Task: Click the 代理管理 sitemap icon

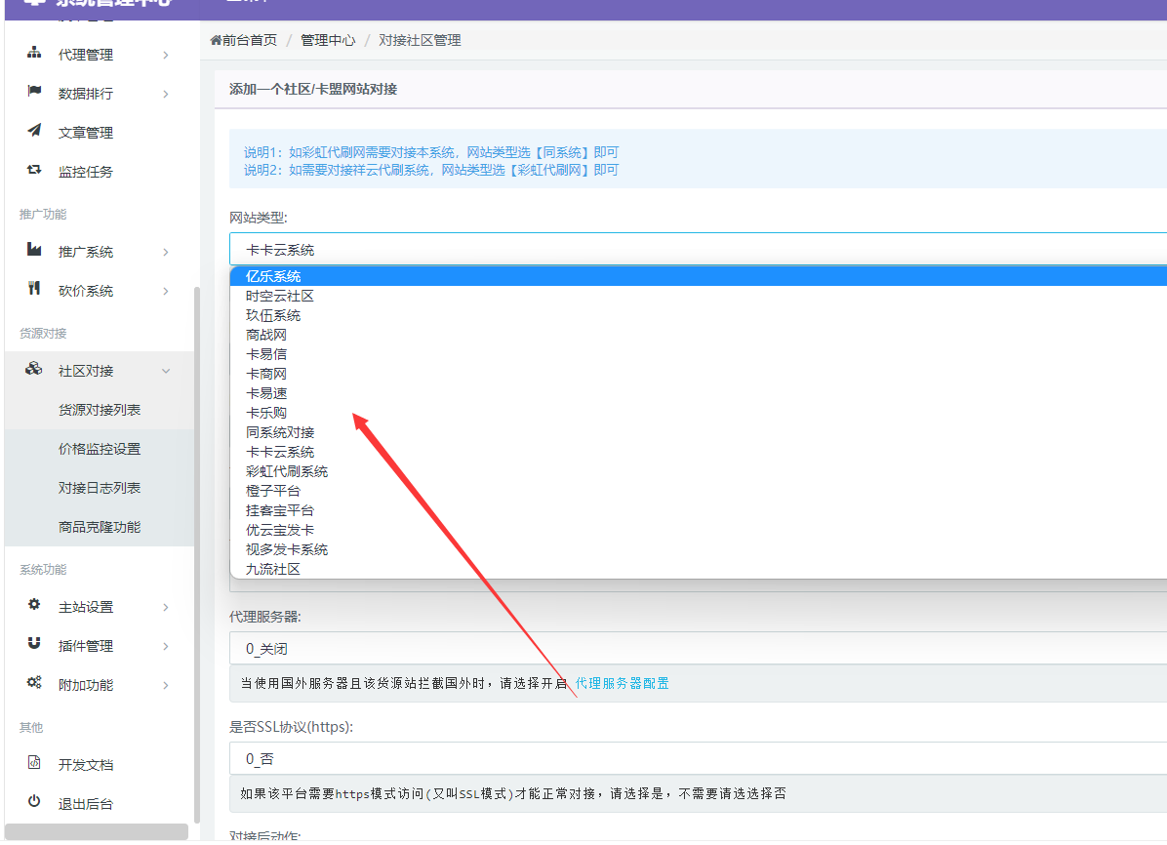Action: point(34,53)
